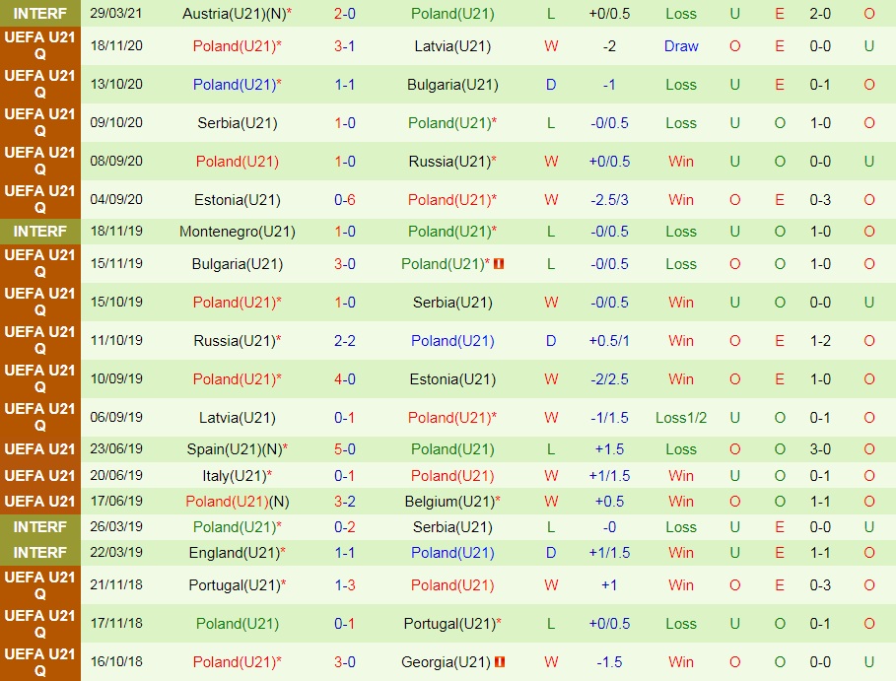Open Bulgaria(U21) home team on 15/11/19
Image resolution: width=896 pixels, height=681 pixels.
coord(238,264)
